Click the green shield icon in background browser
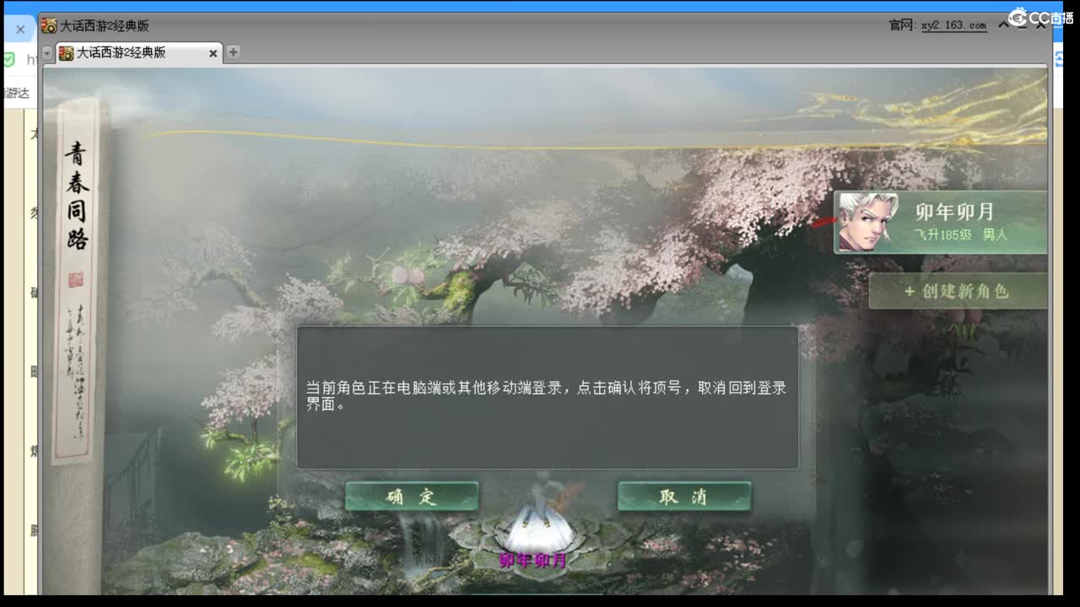The width and height of the screenshot is (1080, 607). 8,60
